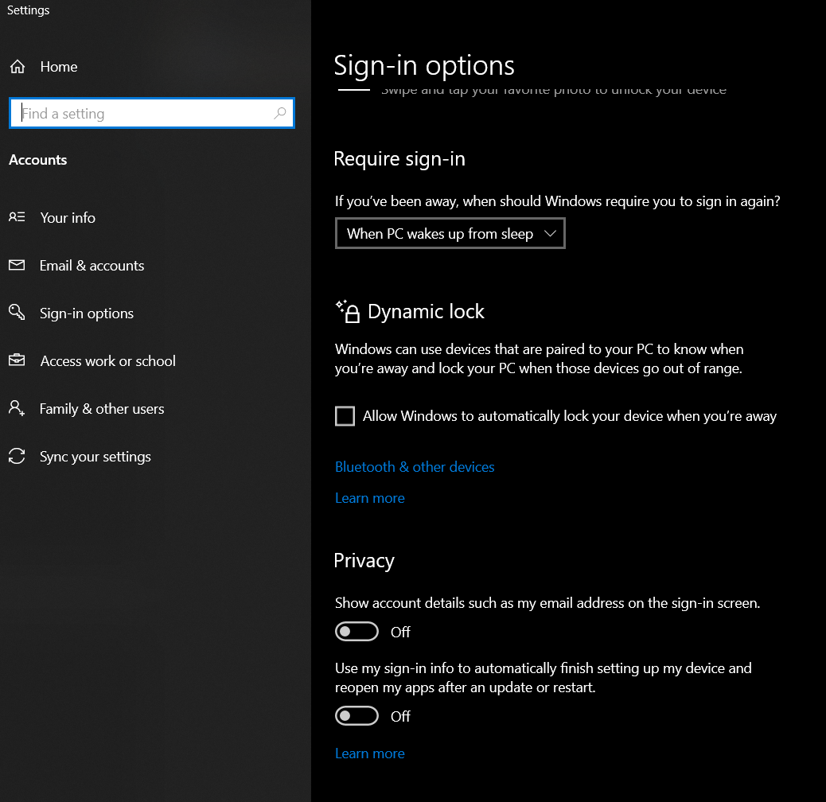
Task: Open Bluetooth & other devices link
Action: [415, 467]
